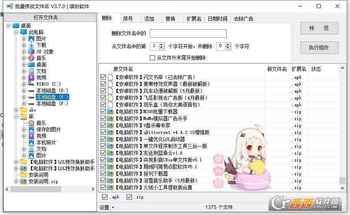
Task: Collapse the 桌面 root tree node
Action: point(9,26)
